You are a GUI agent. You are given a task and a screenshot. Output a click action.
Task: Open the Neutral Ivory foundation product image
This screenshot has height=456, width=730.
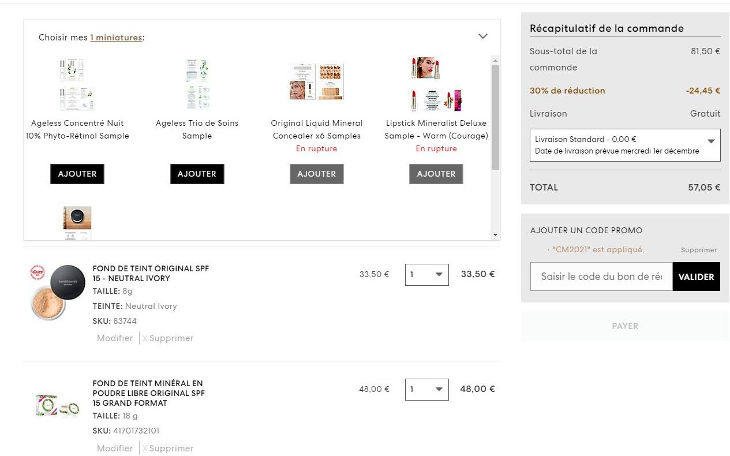tap(58, 293)
